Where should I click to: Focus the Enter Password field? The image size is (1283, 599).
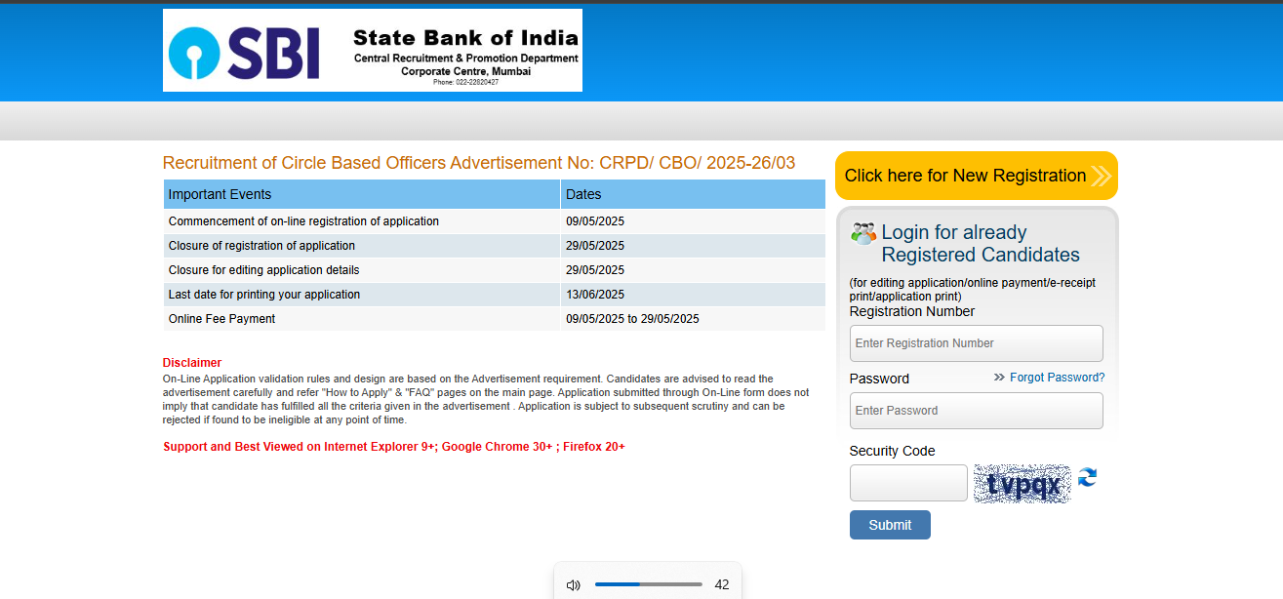(977, 411)
